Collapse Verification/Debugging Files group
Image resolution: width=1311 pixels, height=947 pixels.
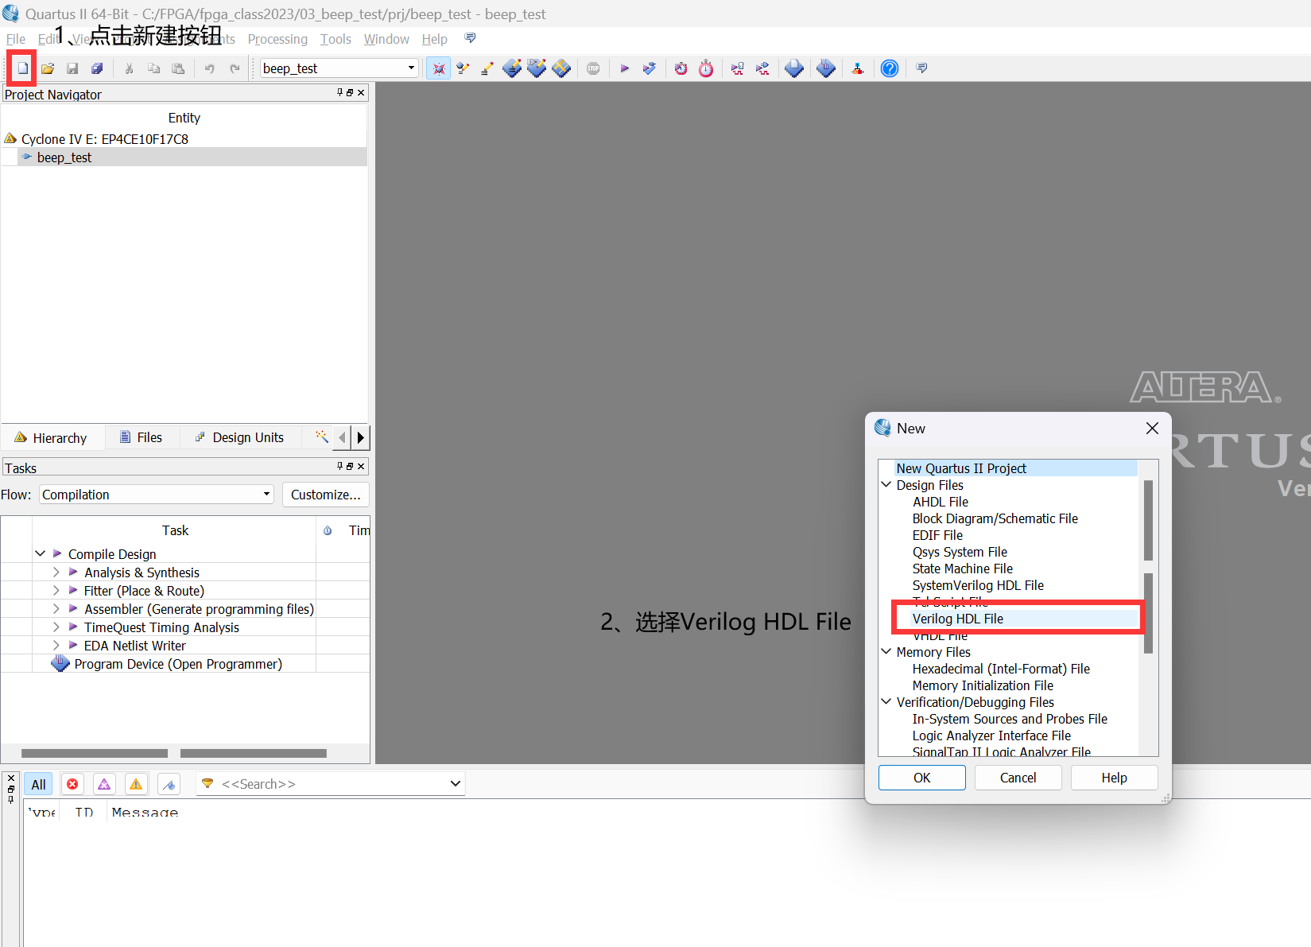(886, 701)
